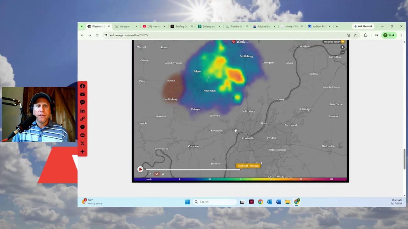Open the Windows Start menu
Image resolution: width=408 pixels, height=229 pixels.
(x=187, y=202)
